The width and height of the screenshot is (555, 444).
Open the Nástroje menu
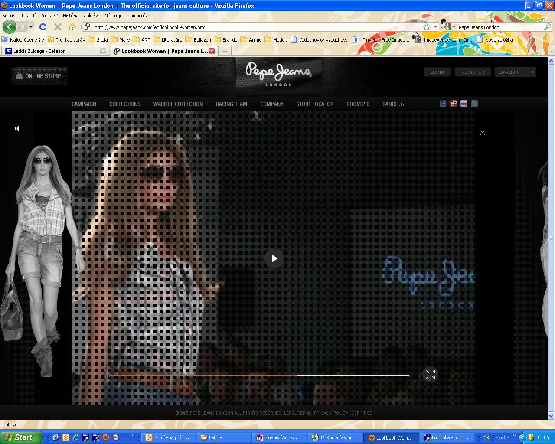[113, 16]
